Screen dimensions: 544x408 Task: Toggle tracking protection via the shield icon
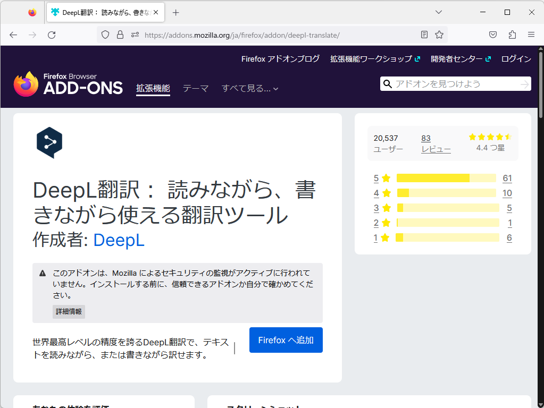[x=104, y=34]
